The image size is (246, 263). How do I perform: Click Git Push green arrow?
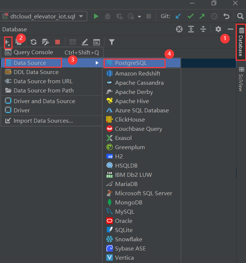tap(202, 16)
